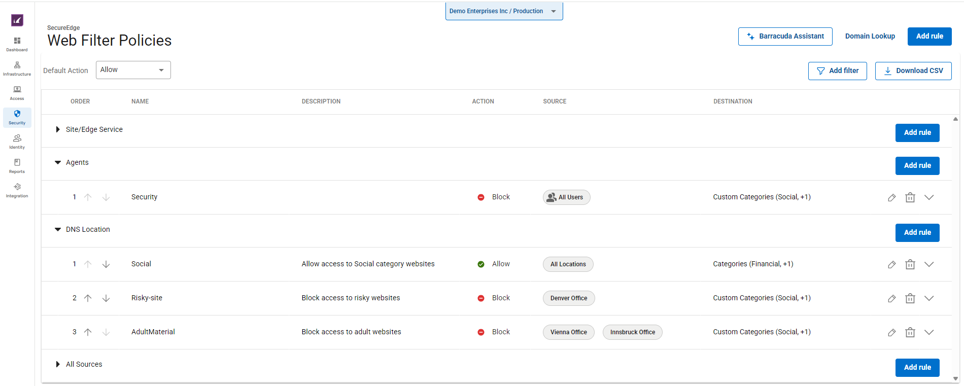The height and width of the screenshot is (386, 964).
Task: Edit the Security rule with pencil icon
Action: [891, 198]
